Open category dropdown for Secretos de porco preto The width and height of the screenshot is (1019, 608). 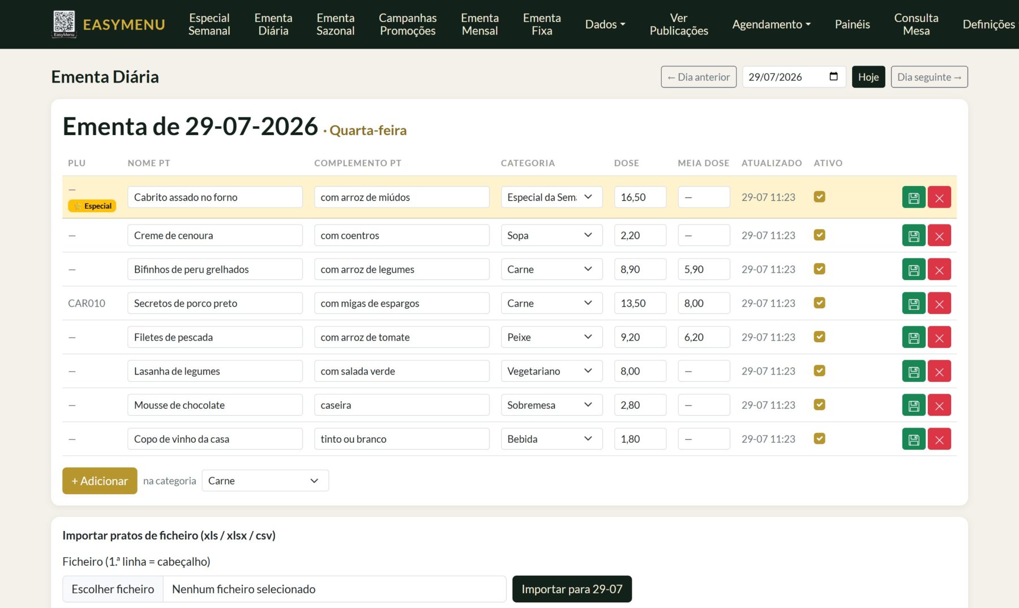[551, 303]
